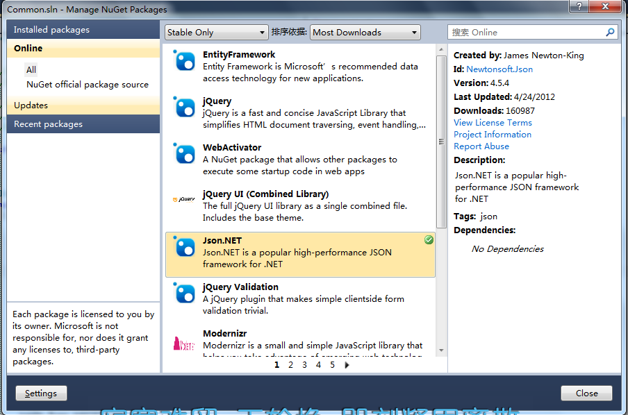The height and width of the screenshot is (415, 628).
Task: Click current page number 1
Action: point(276,365)
